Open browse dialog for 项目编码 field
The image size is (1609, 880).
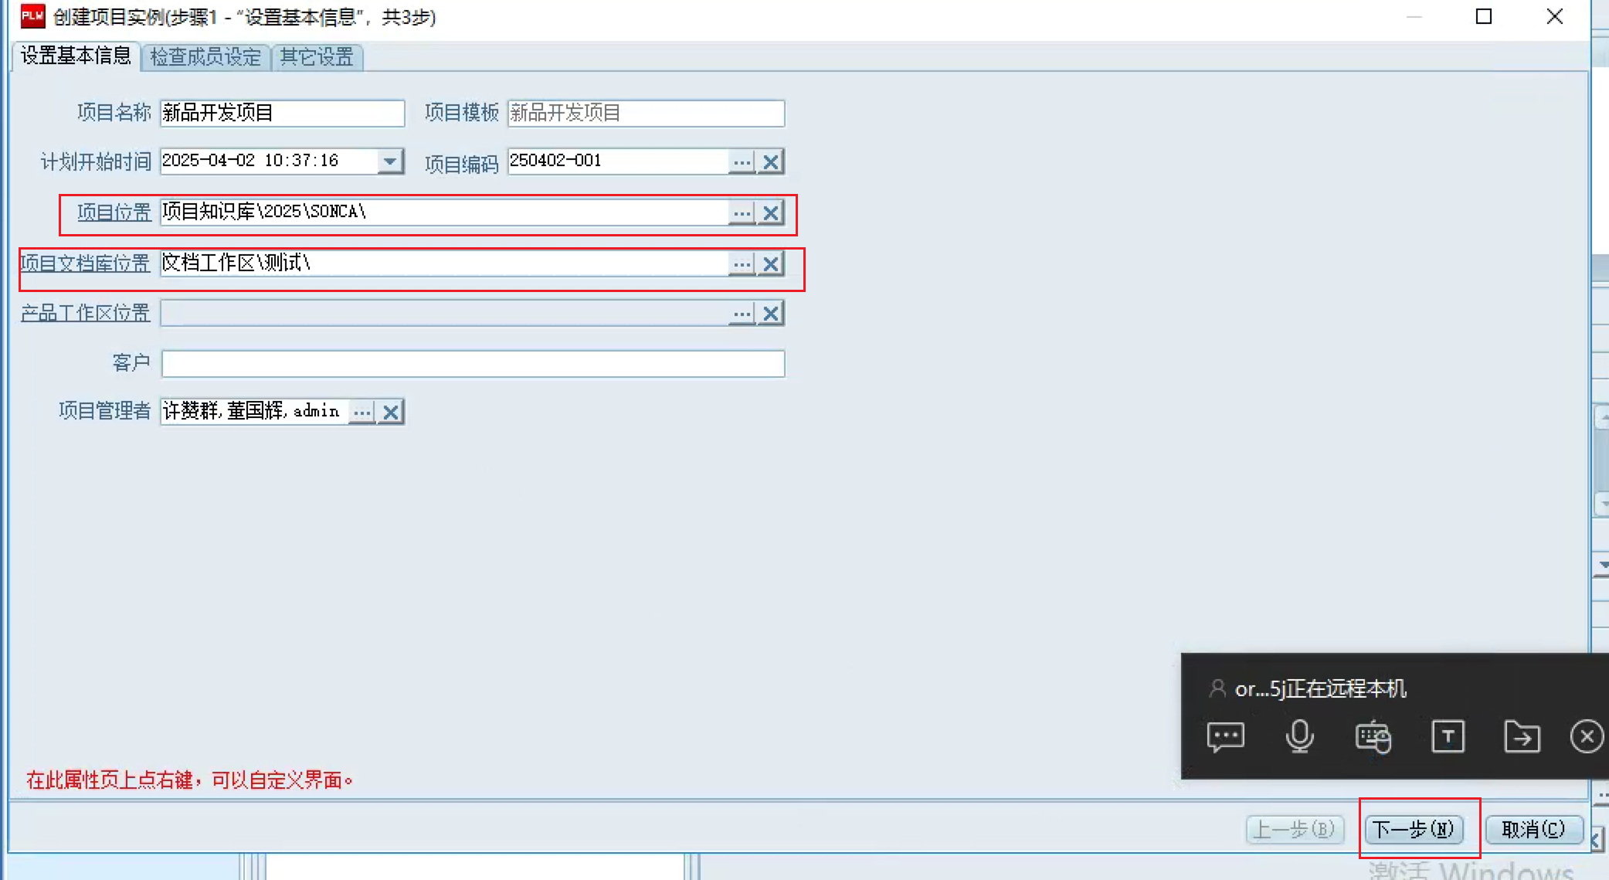pos(742,161)
